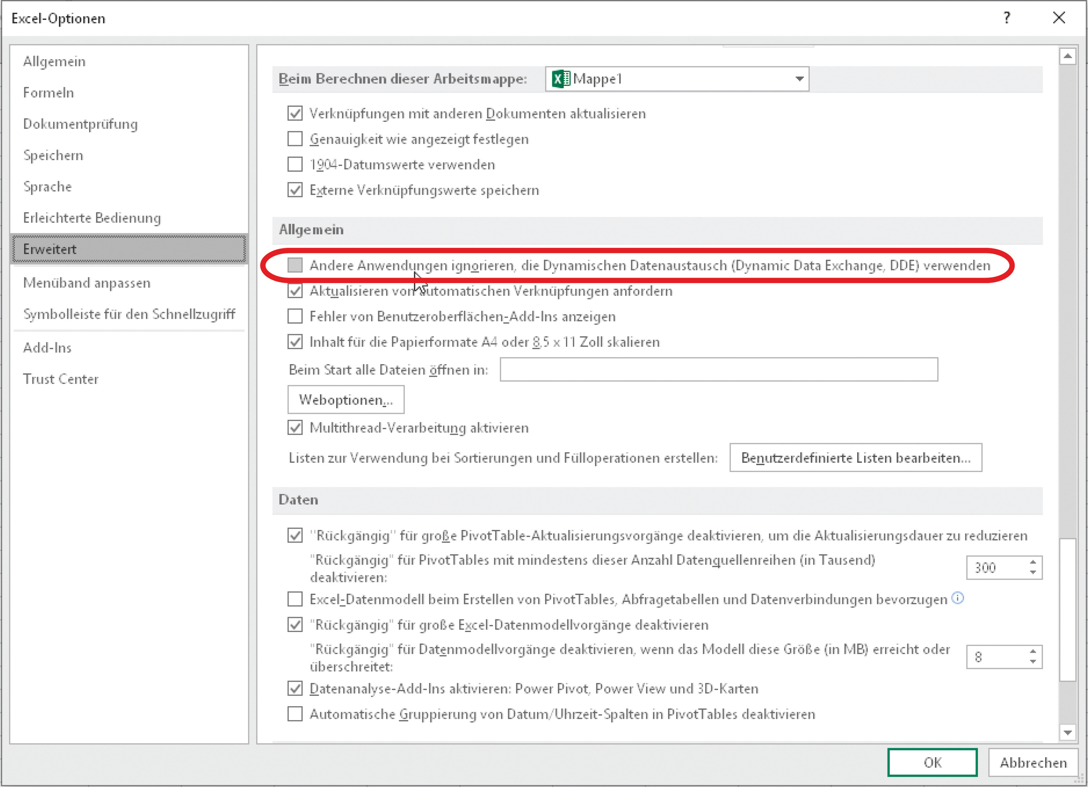Screen dimensions: 1088x787
Task: Open the Trust Center category
Action: pyautogui.click(x=61, y=379)
